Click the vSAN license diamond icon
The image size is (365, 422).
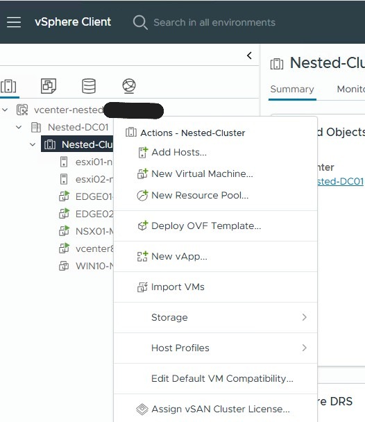coord(142,409)
